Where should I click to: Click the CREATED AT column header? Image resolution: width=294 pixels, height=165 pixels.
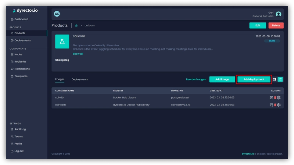[x=216, y=90]
